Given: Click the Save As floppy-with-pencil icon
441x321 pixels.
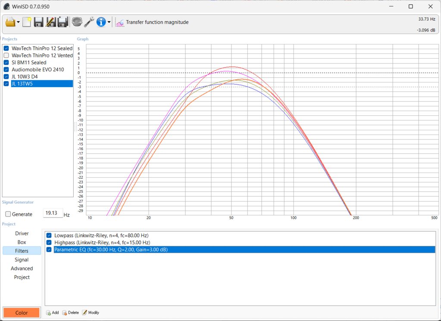Looking at the screenshot, I should click(51, 22).
